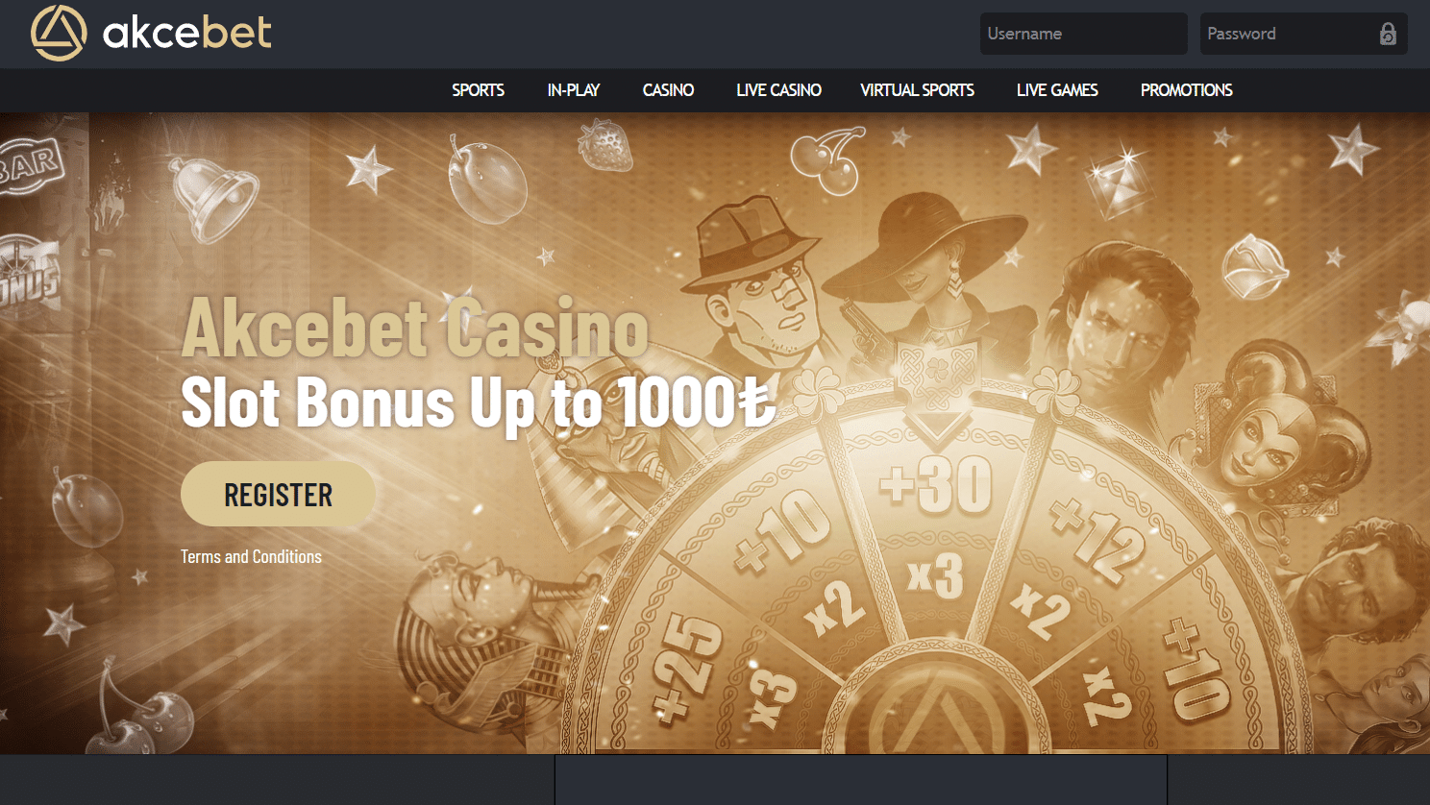
Task: View the PROMOTIONS page
Action: [1186, 90]
